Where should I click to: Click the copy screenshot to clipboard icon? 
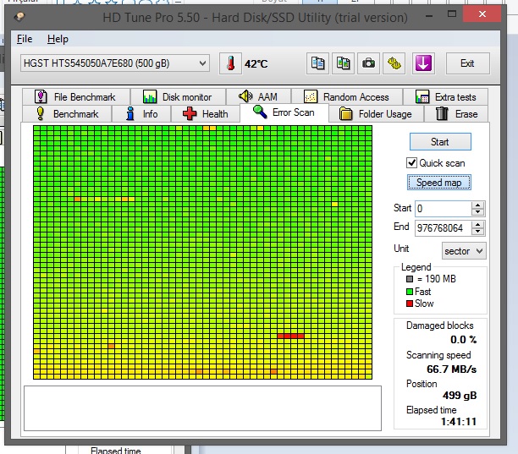tap(344, 63)
